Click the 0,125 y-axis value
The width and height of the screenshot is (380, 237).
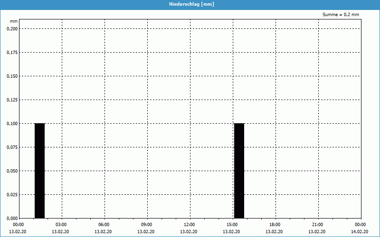pyautogui.click(x=12, y=100)
